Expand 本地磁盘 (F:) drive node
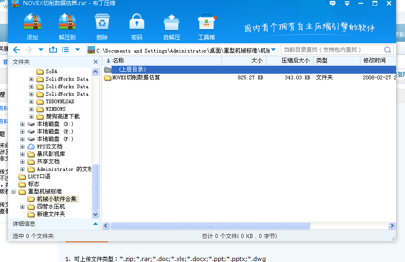The height and width of the screenshot is (262, 405). point(22,139)
